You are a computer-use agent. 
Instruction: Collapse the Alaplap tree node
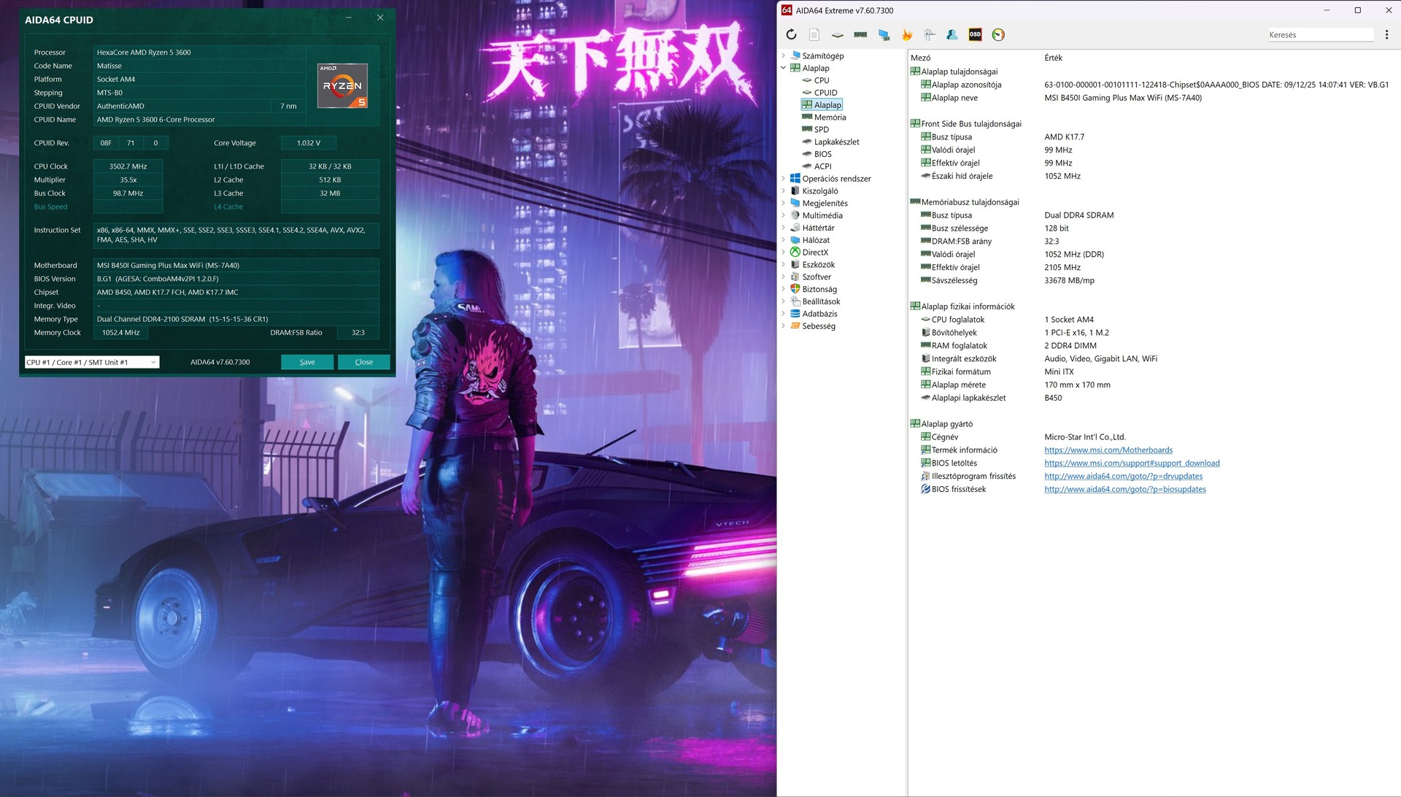[x=784, y=68]
